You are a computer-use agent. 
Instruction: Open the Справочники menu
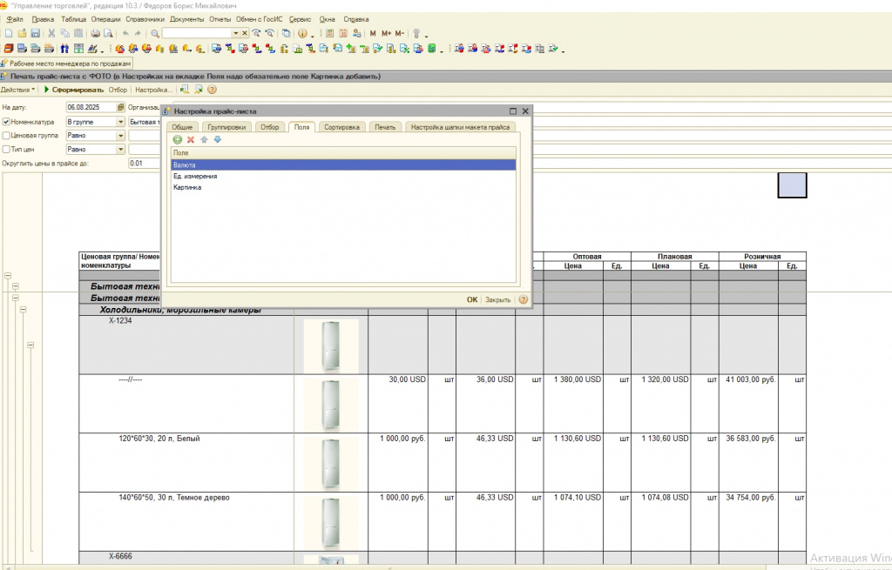pos(145,18)
